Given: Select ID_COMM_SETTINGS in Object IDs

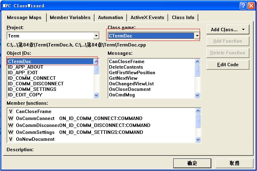Looking at the screenshot, I should pyautogui.click(x=51, y=89).
